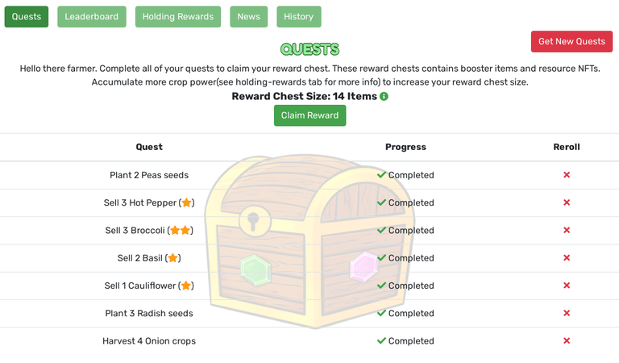This screenshot has height=363, width=619.
Task: Click the Reroll column header
Action: [x=567, y=147]
